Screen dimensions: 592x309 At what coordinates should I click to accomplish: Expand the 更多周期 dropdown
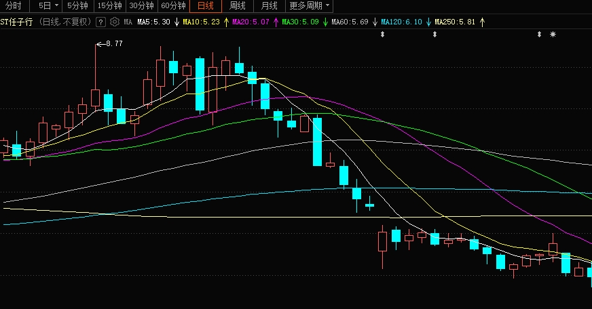tap(310, 6)
